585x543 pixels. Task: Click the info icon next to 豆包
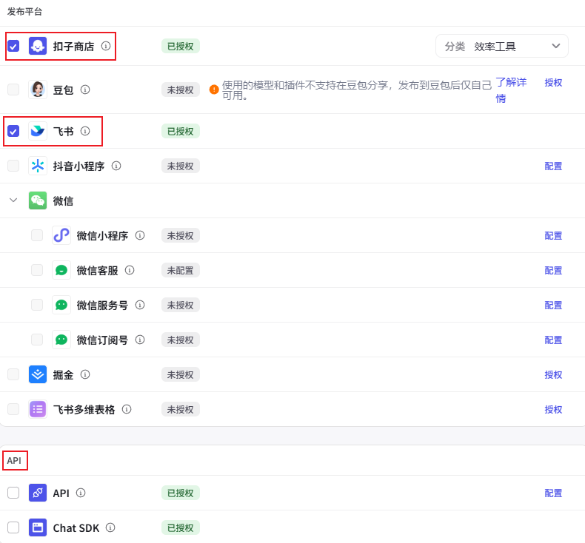pyautogui.click(x=85, y=90)
